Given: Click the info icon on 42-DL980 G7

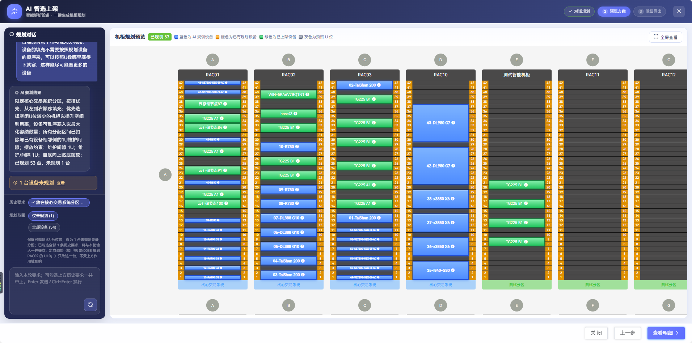Looking at the screenshot, I should tap(453, 166).
